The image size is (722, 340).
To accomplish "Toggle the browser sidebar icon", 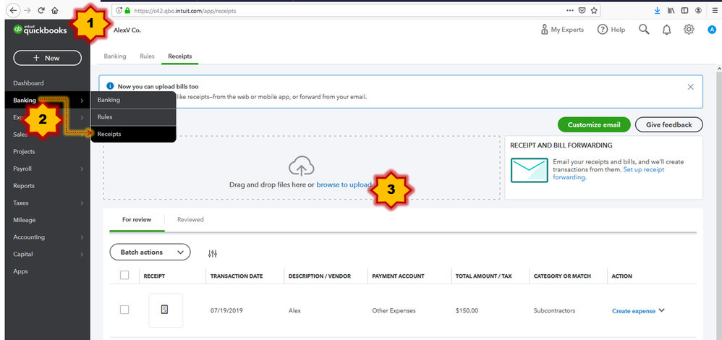I will pyautogui.click(x=684, y=10).
